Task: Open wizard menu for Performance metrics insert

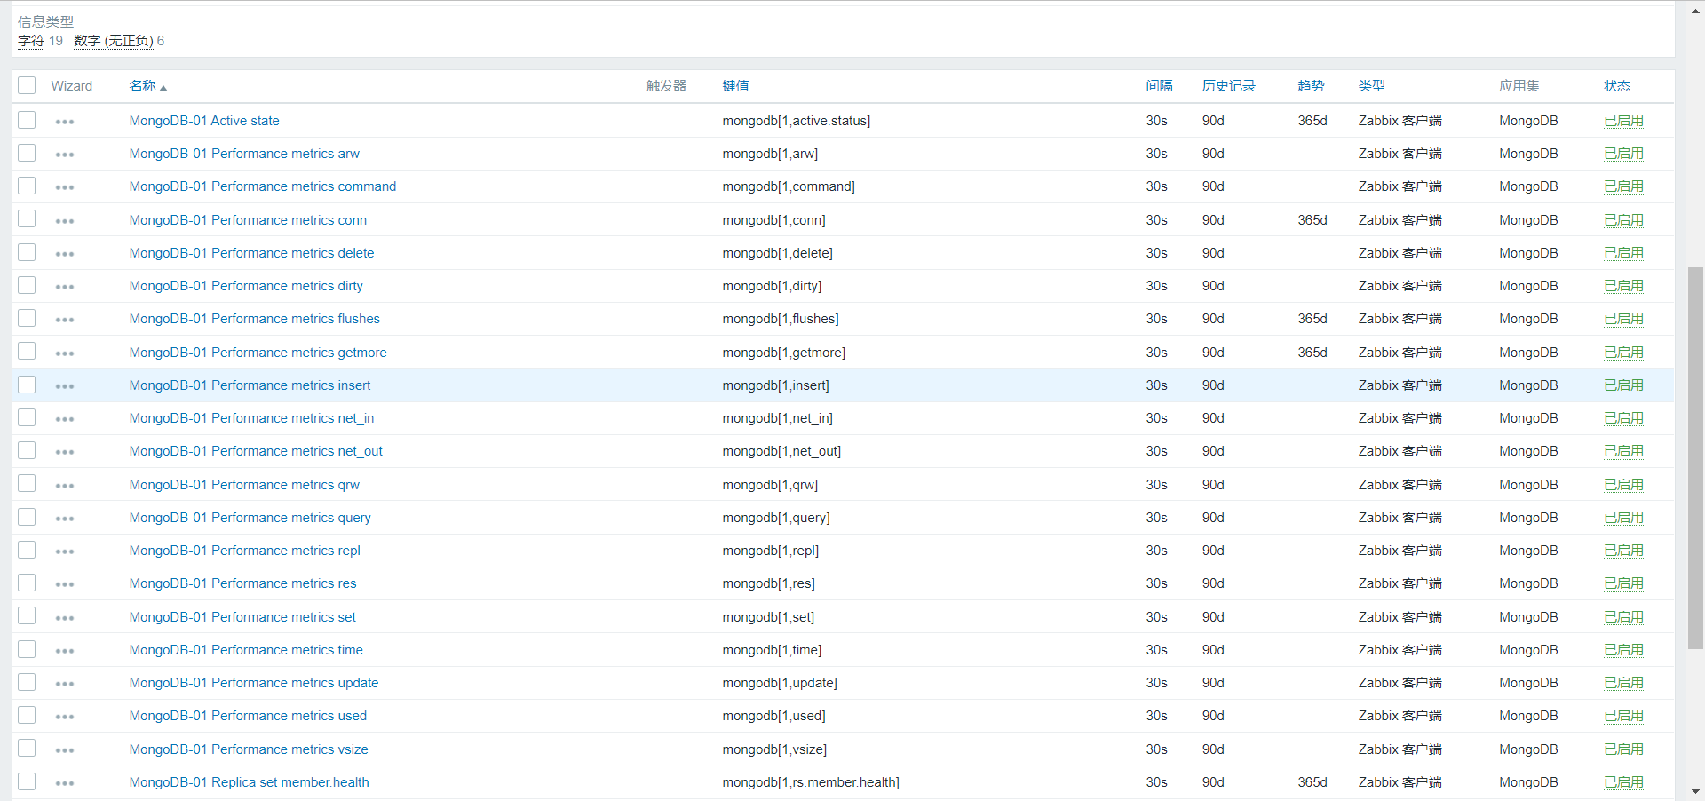Action: 65,386
